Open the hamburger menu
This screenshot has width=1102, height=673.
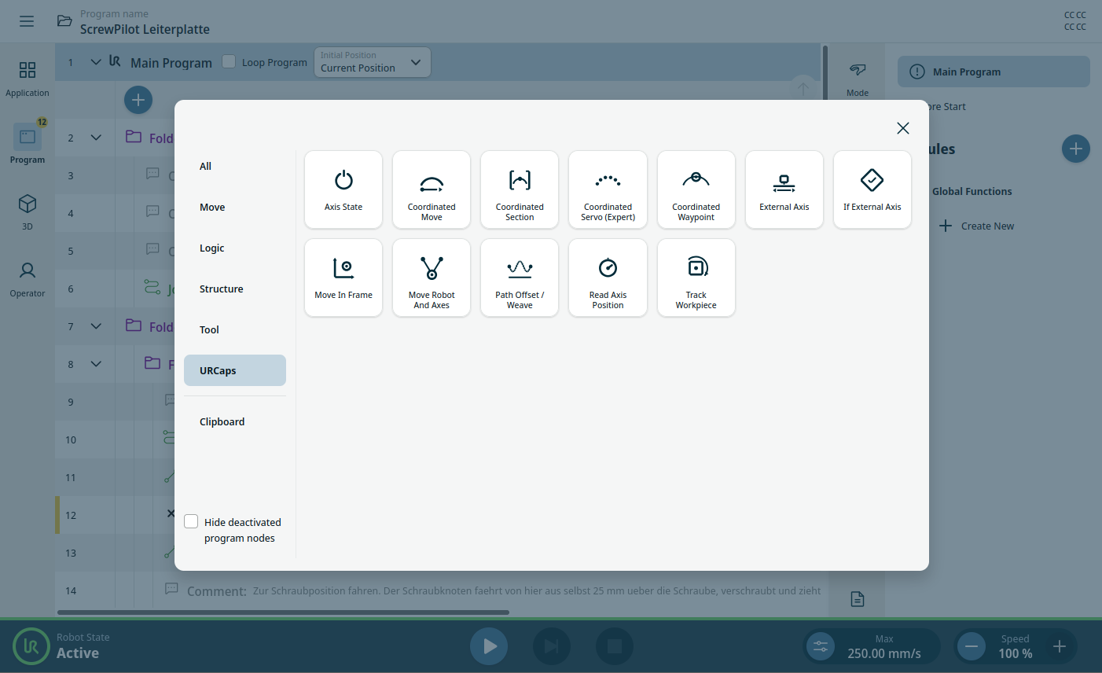(27, 21)
